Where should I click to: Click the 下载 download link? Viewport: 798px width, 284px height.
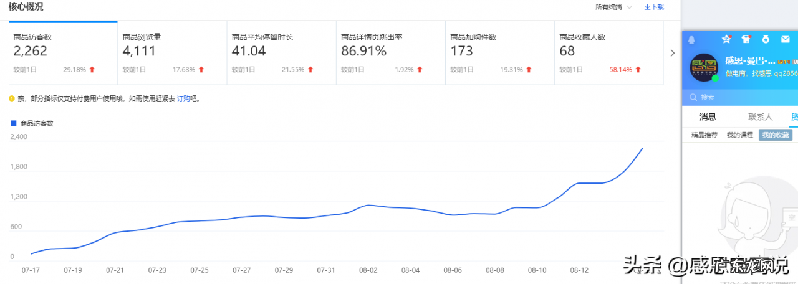[x=654, y=7]
